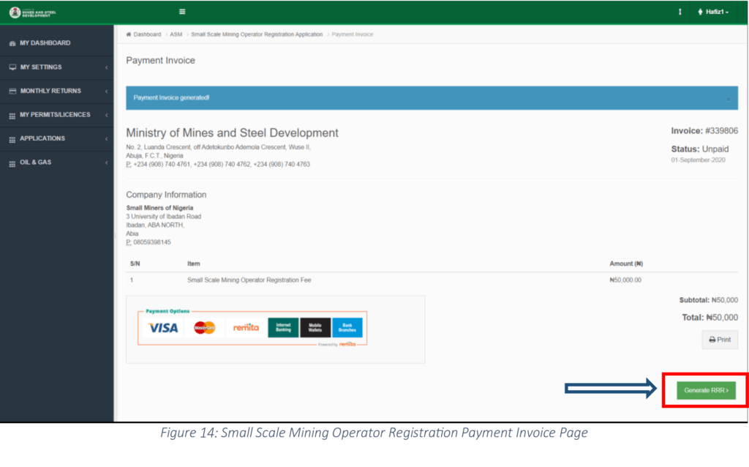Click the ASM breadcrumb link
Image resolution: width=749 pixels, height=467 pixels.
(x=176, y=34)
